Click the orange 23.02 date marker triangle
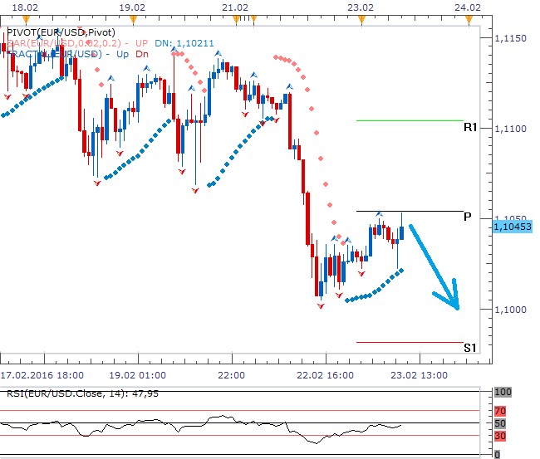 [x=359, y=17]
